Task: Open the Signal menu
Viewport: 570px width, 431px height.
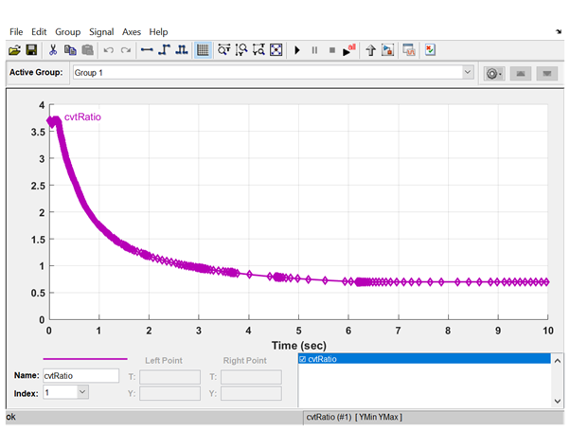Action: coord(101,31)
